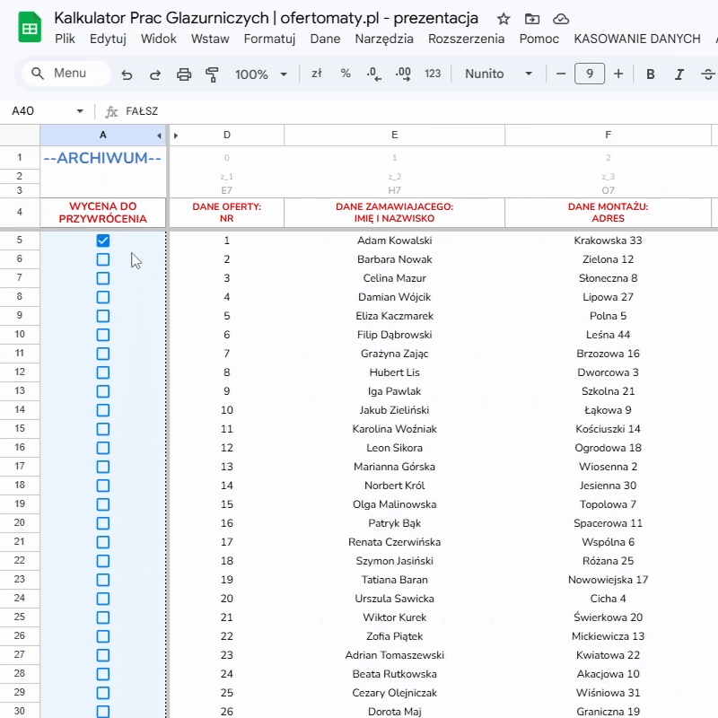The width and height of the screenshot is (718, 718).
Task: Uncheck the checkbox for Adam Kowalski row
Action: (103, 241)
